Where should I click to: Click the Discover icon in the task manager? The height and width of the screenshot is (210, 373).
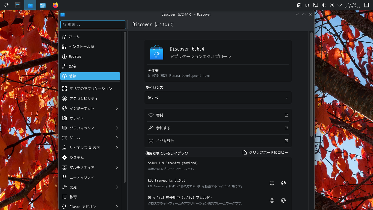pos(30,5)
